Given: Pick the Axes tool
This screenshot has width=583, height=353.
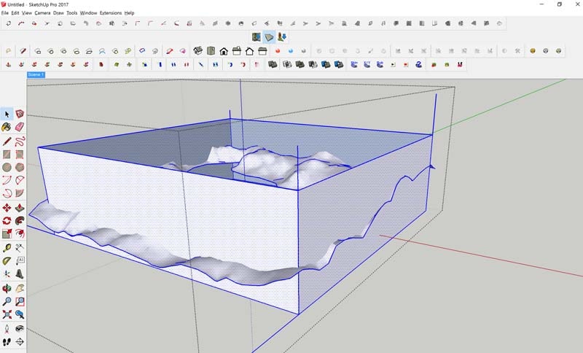Looking at the screenshot, I should tap(7, 274).
